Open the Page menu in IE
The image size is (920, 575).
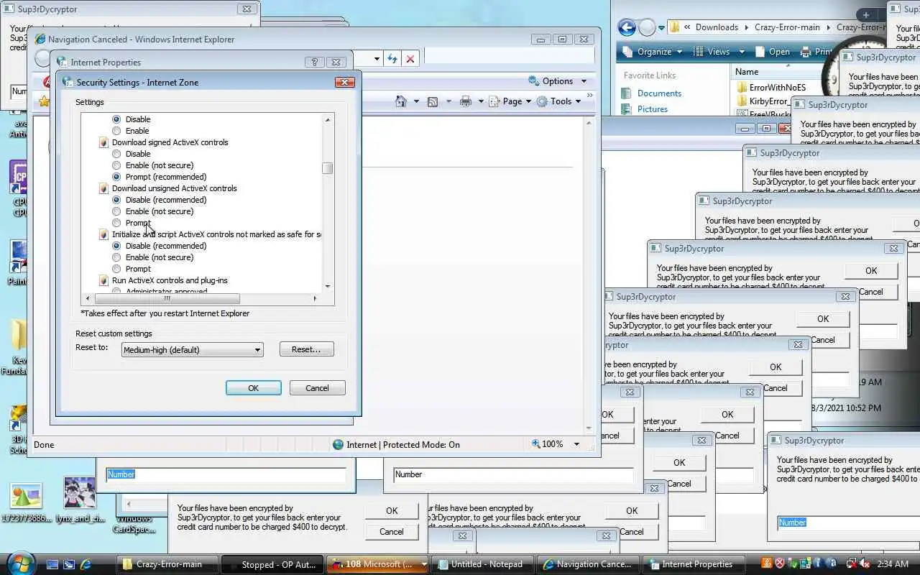(x=510, y=101)
